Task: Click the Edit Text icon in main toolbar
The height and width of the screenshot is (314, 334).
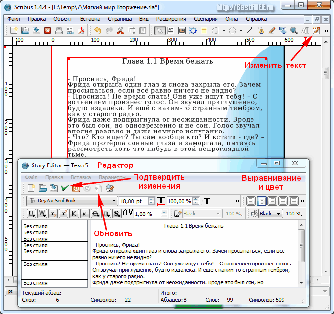Action: point(317,31)
